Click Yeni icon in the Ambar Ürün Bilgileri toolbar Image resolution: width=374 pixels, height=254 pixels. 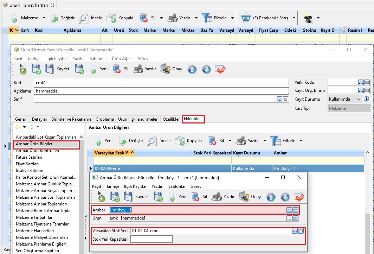(x=98, y=141)
